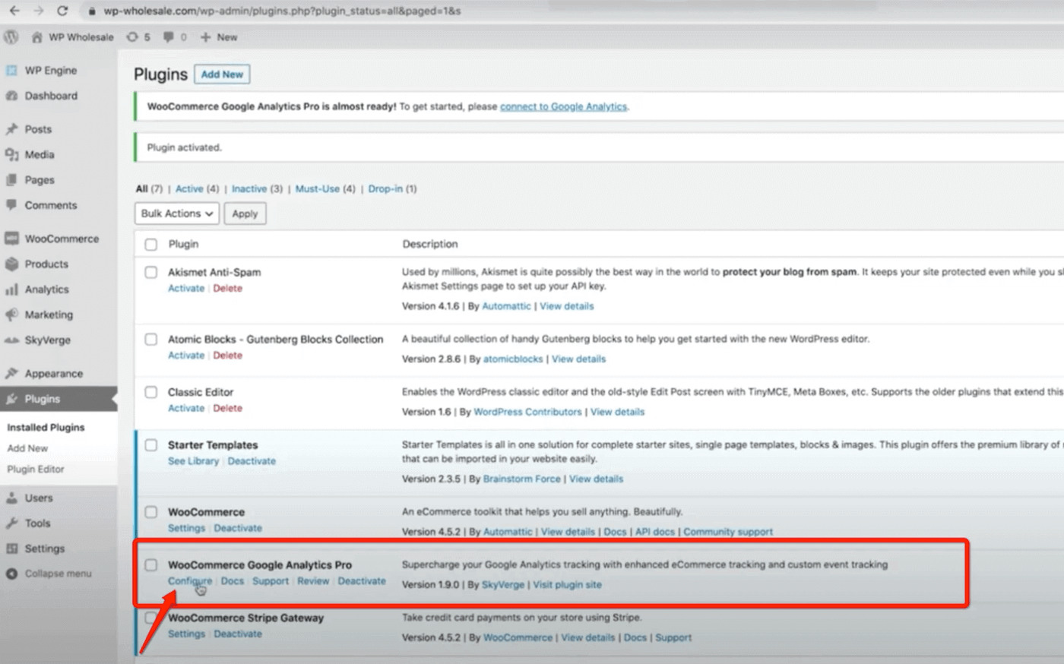Click the browser forward arrow
Screen dimensions: 1064x664
(x=39, y=11)
